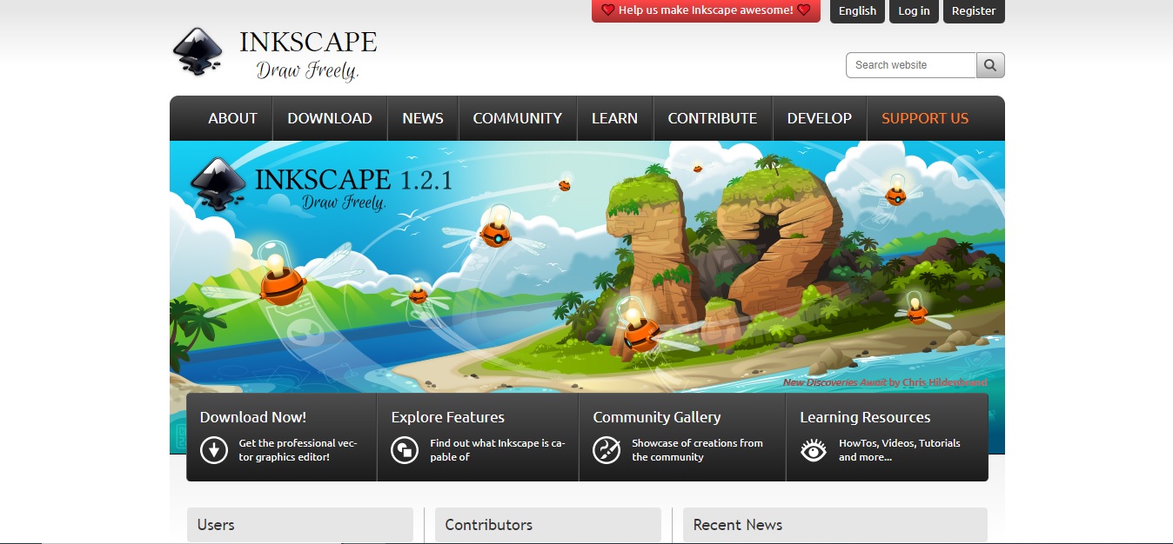Open the CONTRIBUTE menu
This screenshot has height=544, width=1173.
click(713, 118)
